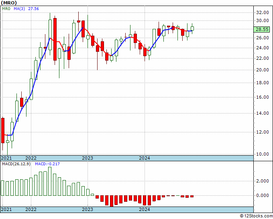Click the first red candlestick at 2021
Screen dimensions: 273x219
coord(3,130)
